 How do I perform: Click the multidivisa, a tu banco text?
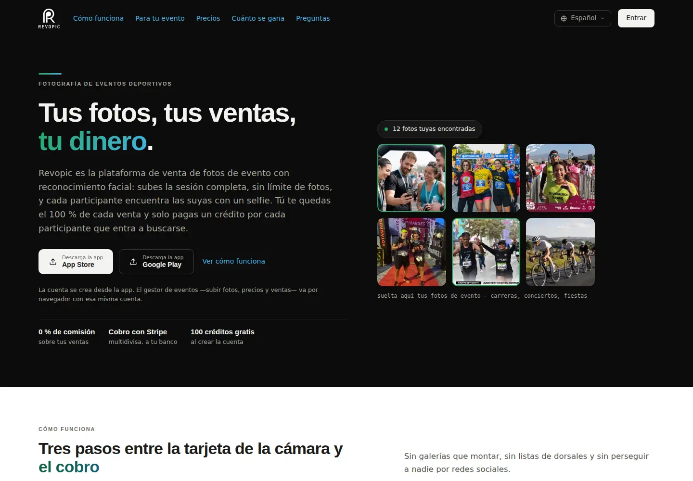pyautogui.click(x=143, y=342)
